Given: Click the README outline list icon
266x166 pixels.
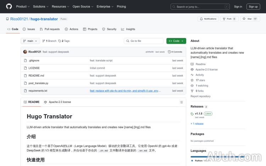Looking at the screenshot, I should click(181, 102).
